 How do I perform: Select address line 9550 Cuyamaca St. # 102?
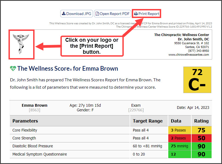click(192, 43)
